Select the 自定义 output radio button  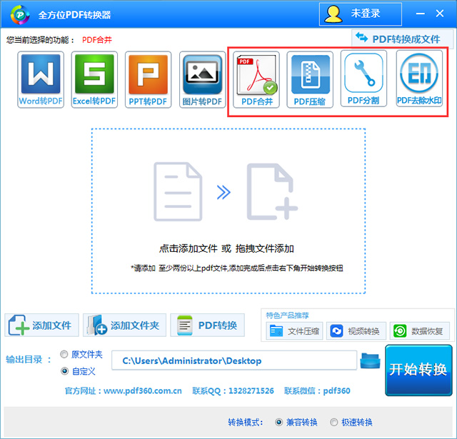(64, 371)
